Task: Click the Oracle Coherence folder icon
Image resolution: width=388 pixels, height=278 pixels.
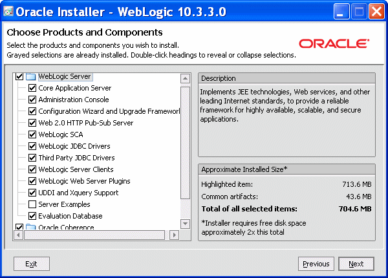Action: pyautogui.click(x=31, y=227)
